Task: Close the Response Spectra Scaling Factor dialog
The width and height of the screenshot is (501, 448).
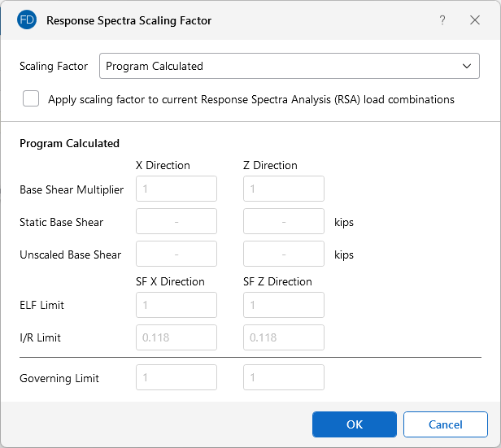Action: pyautogui.click(x=475, y=20)
